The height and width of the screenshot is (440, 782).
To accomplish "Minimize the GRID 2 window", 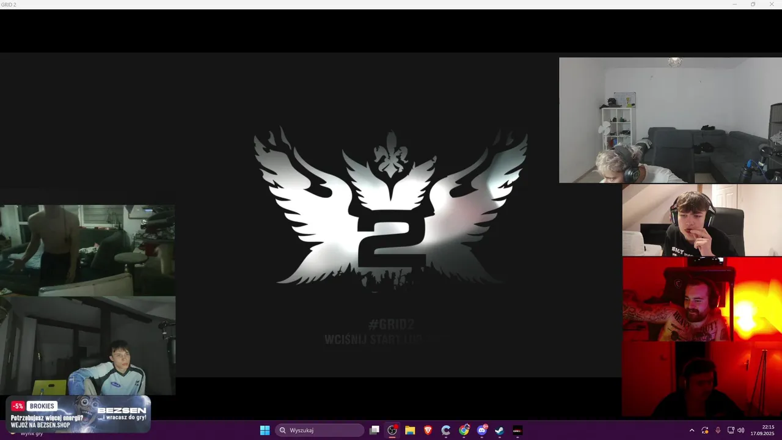I will point(734,4).
